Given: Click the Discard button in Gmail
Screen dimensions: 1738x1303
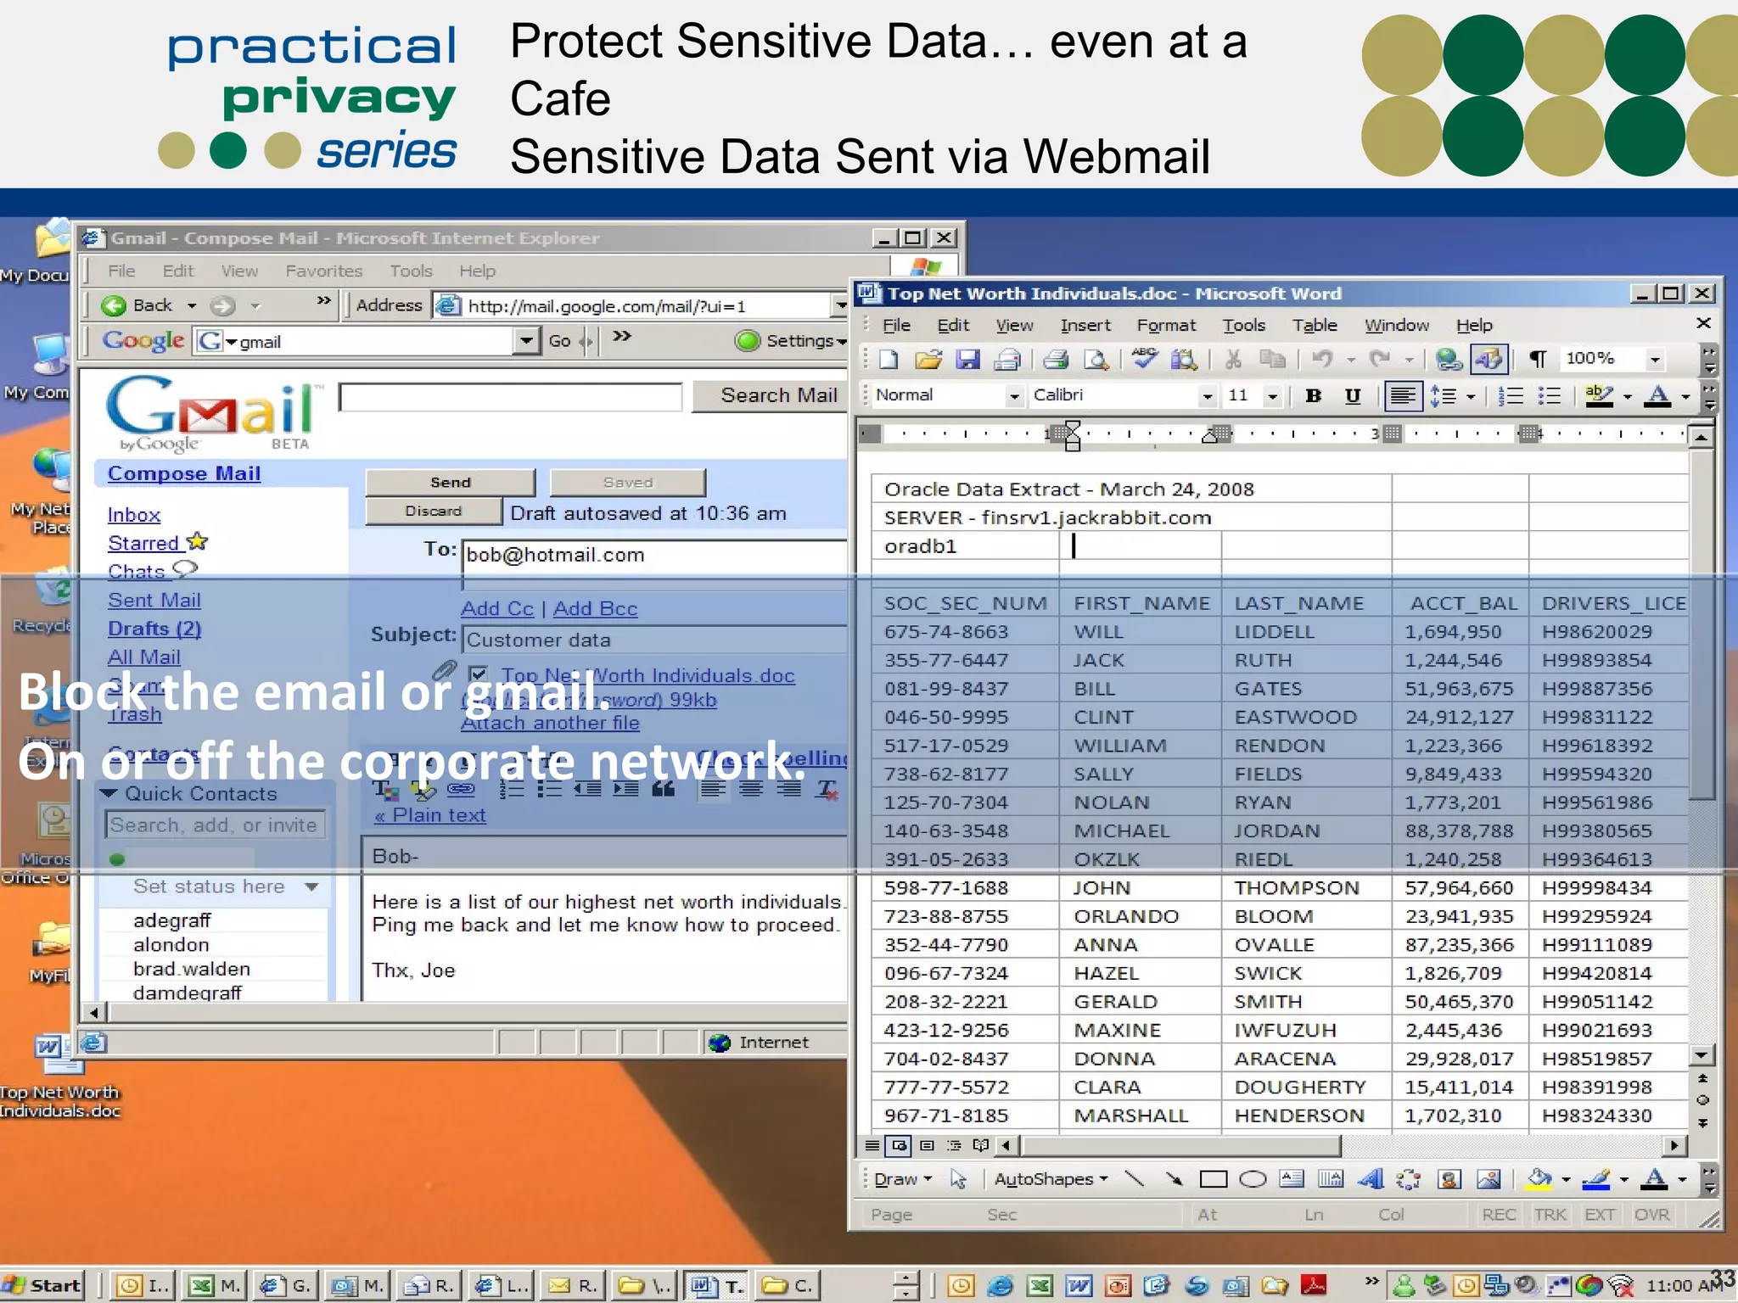Looking at the screenshot, I should (x=433, y=511).
